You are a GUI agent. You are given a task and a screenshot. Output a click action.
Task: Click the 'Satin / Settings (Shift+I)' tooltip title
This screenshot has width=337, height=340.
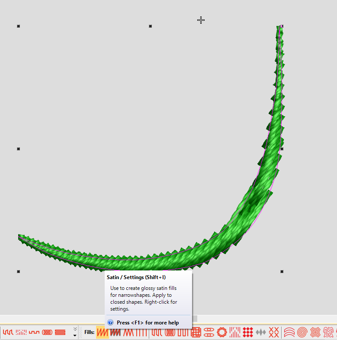[136, 277]
